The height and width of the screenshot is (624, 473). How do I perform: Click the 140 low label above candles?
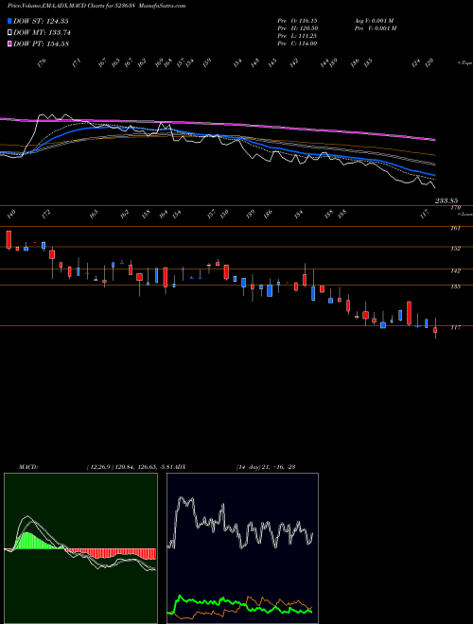point(11,215)
